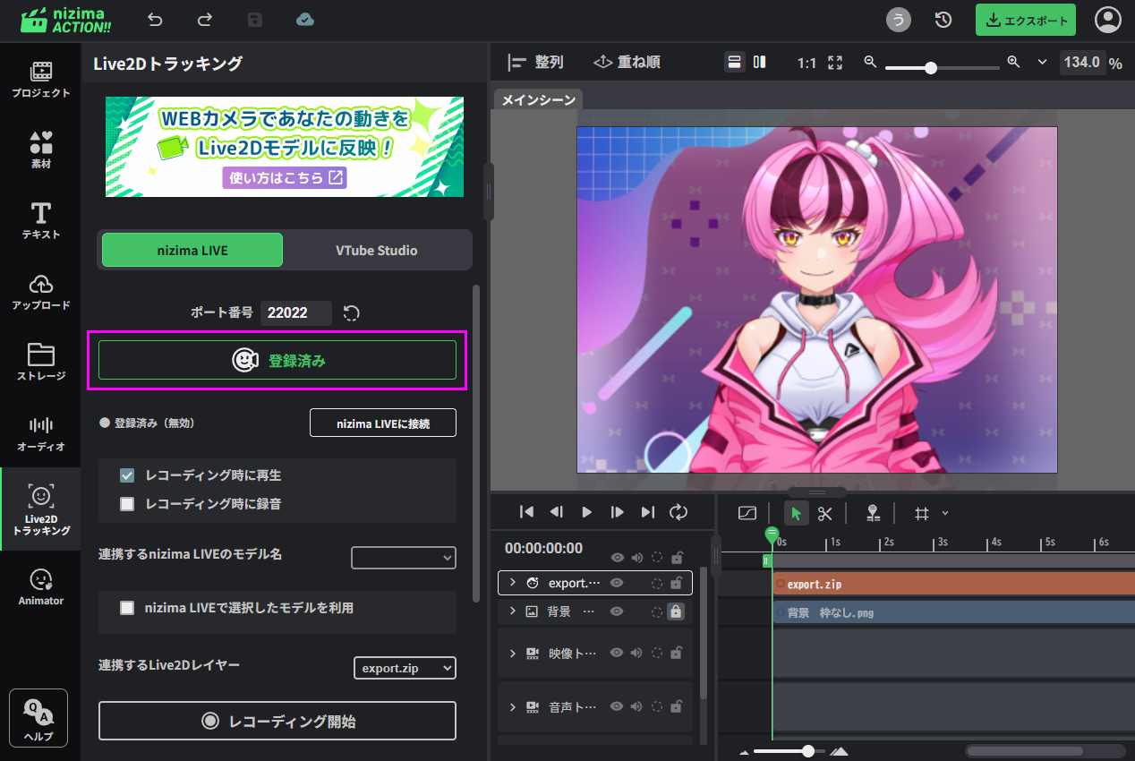Click the エクスポート export button

pos(1025,20)
